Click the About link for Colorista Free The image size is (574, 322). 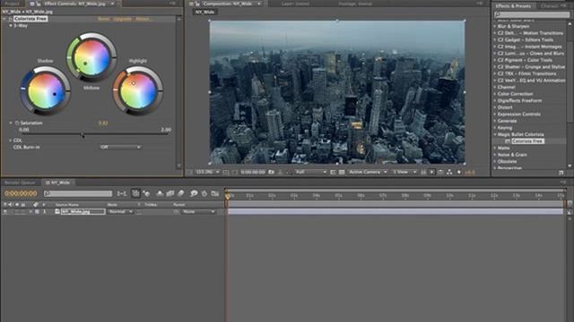[143, 19]
